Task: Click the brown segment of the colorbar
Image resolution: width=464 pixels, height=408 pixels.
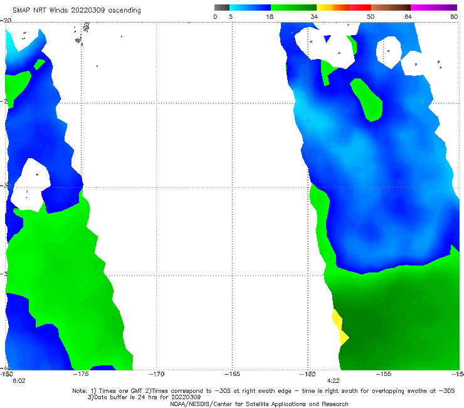Action: click(x=391, y=8)
